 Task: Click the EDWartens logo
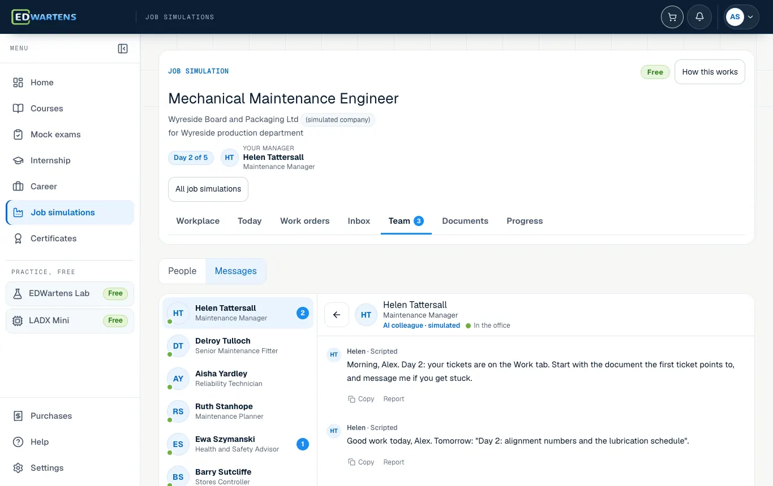pos(44,17)
